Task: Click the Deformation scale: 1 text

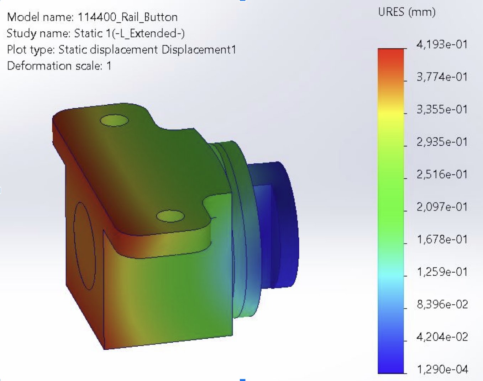Action: point(59,66)
